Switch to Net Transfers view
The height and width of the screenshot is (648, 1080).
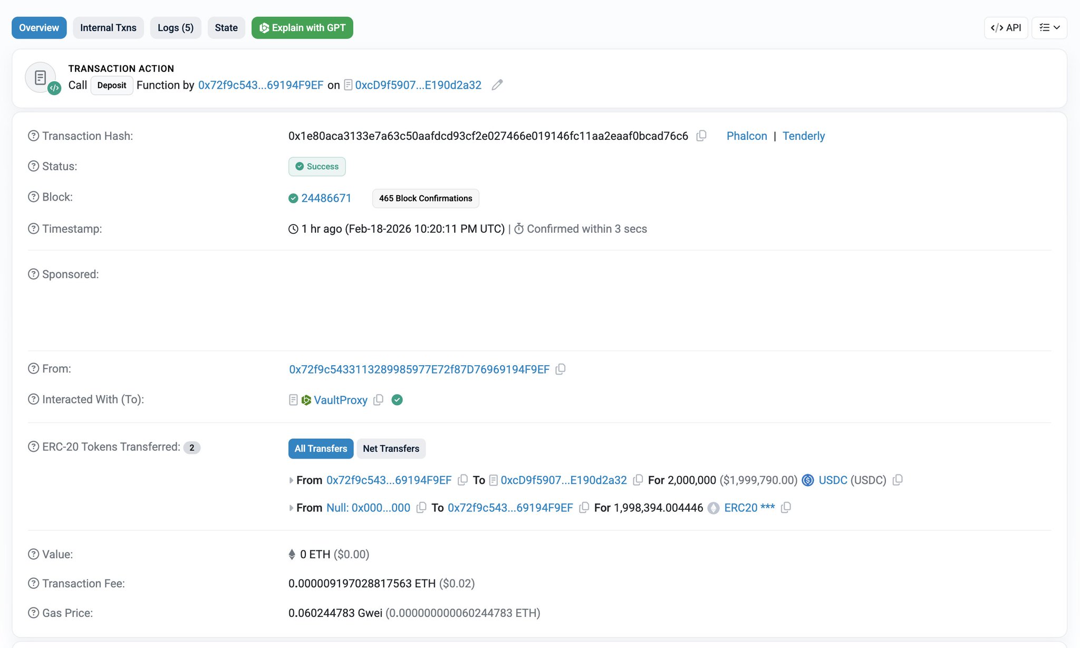pyautogui.click(x=391, y=449)
